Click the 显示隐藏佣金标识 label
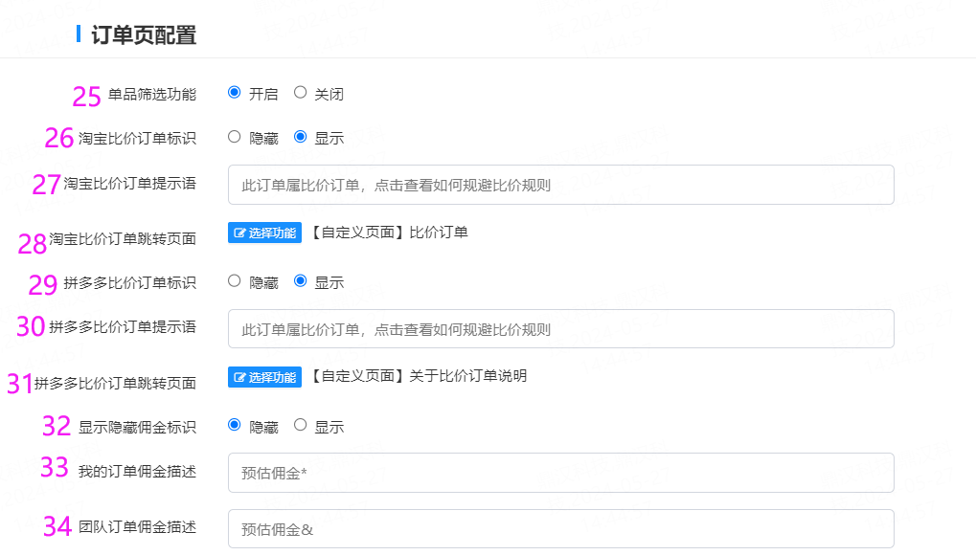 click(137, 428)
